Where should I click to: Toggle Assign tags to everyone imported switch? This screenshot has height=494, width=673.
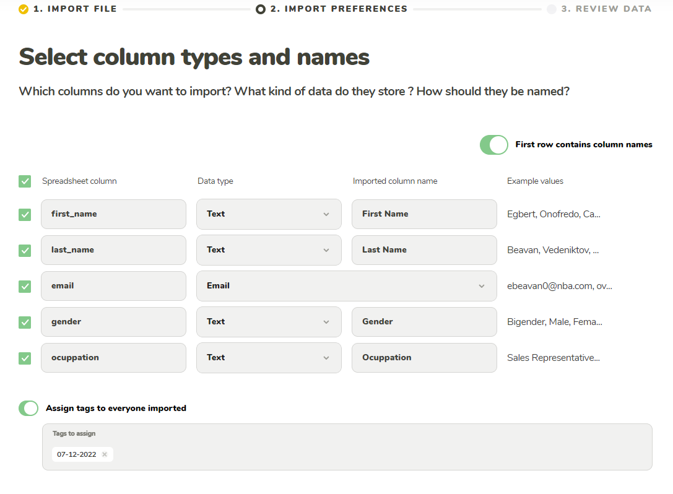click(28, 408)
